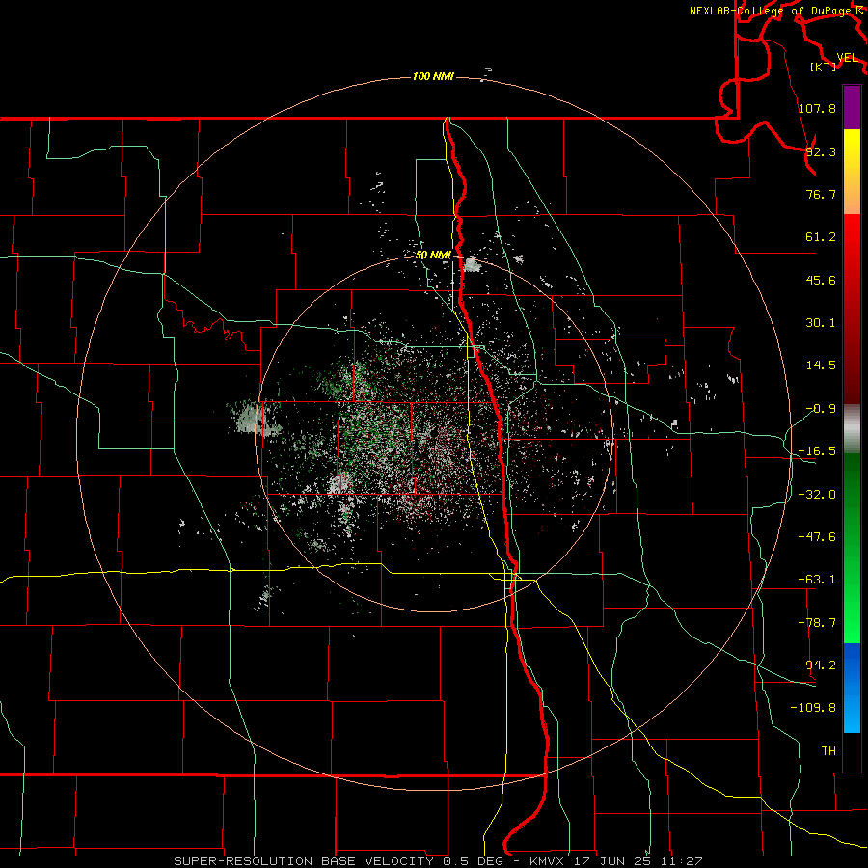
Task: Click the 45.6 legend value
Action: tap(821, 280)
